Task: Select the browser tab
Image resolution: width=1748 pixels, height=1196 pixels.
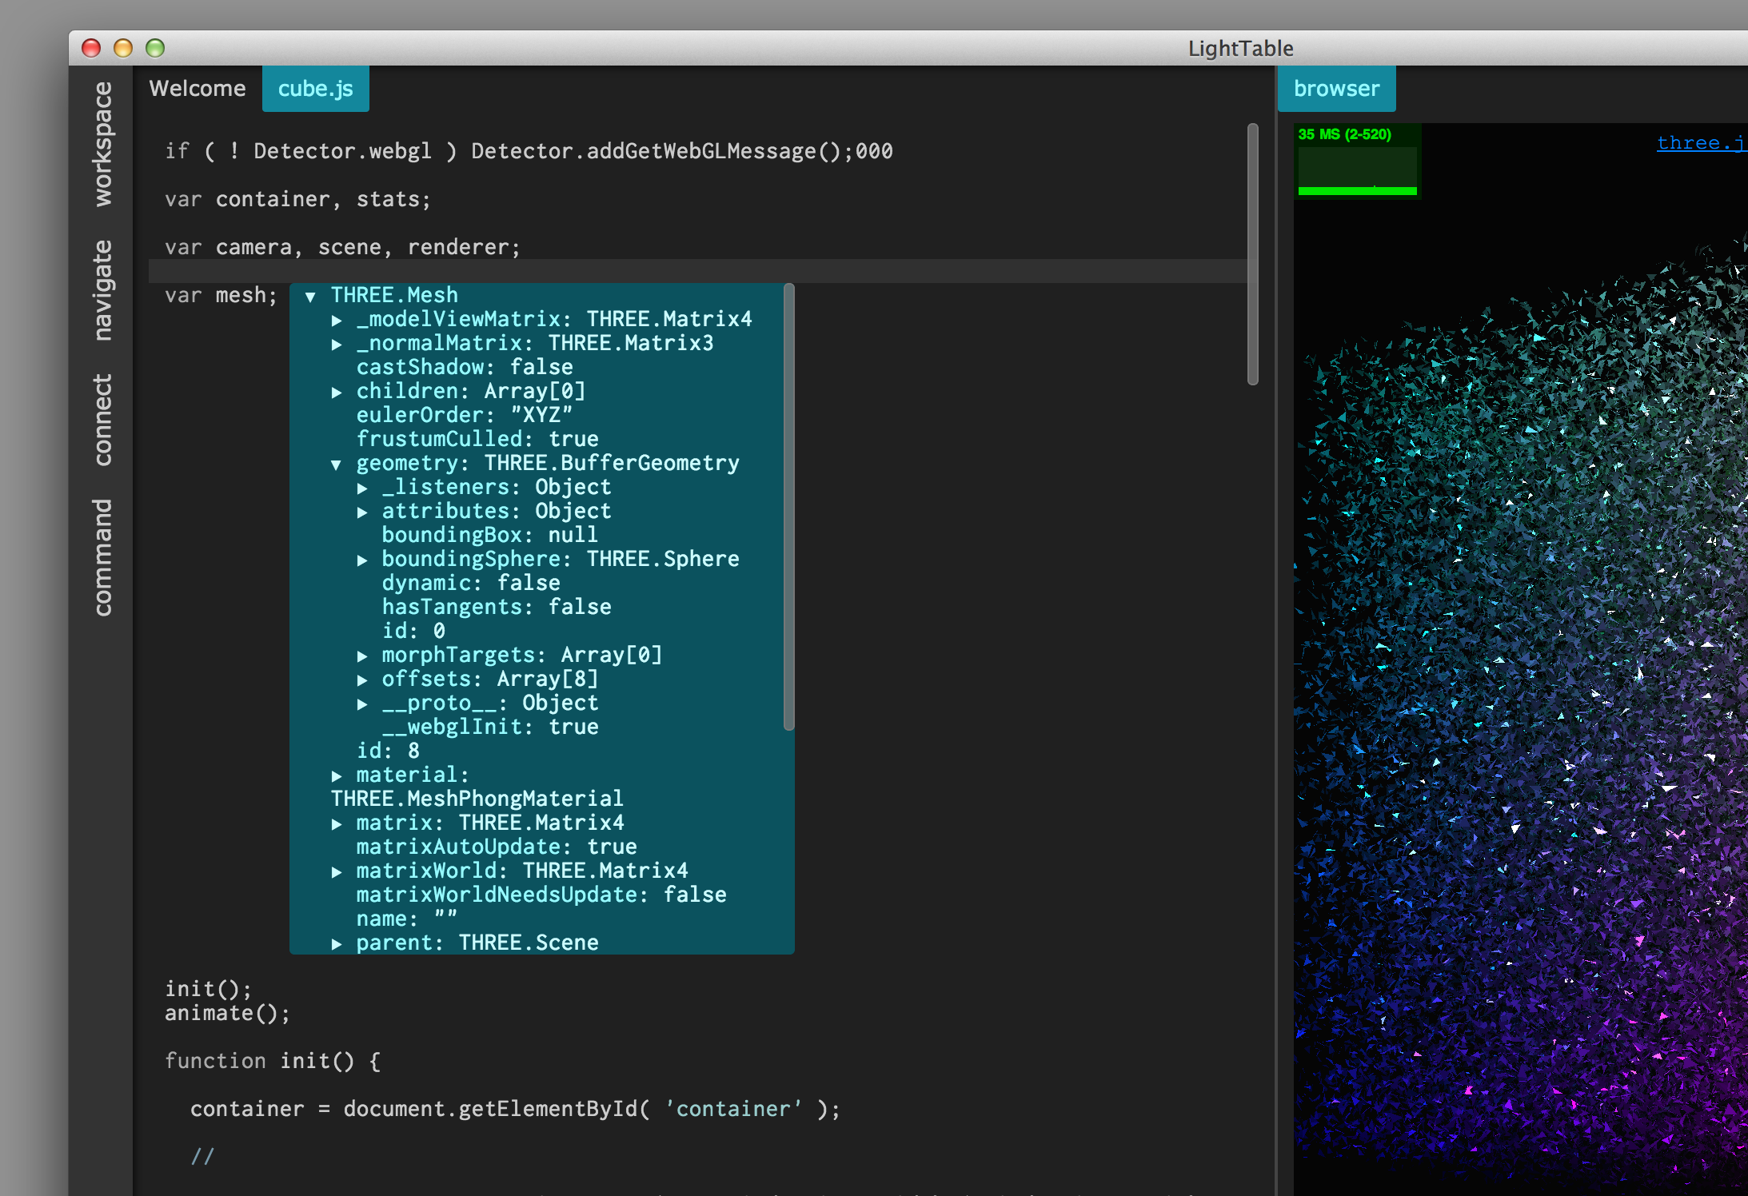Action: (1336, 89)
